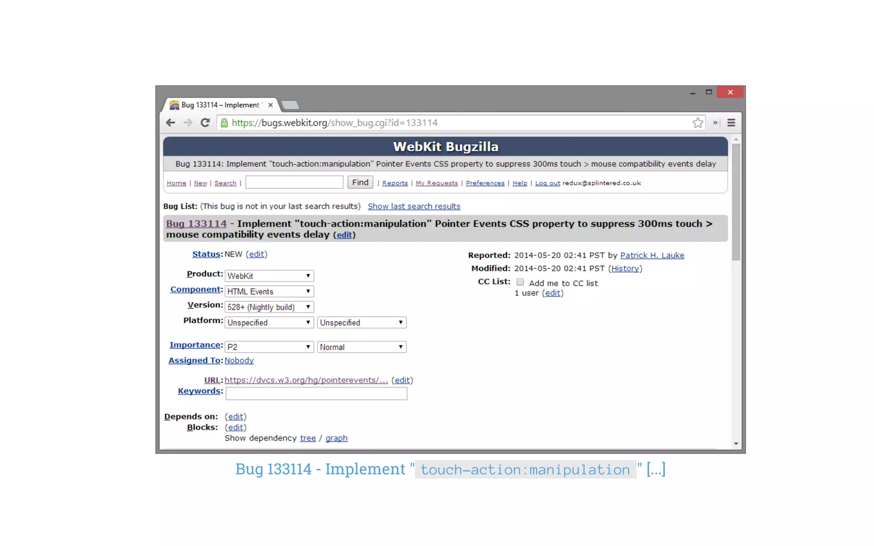Open the Version dropdown showing 528+ (Nightly build)

pyautogui.click(x=269, y=307)
